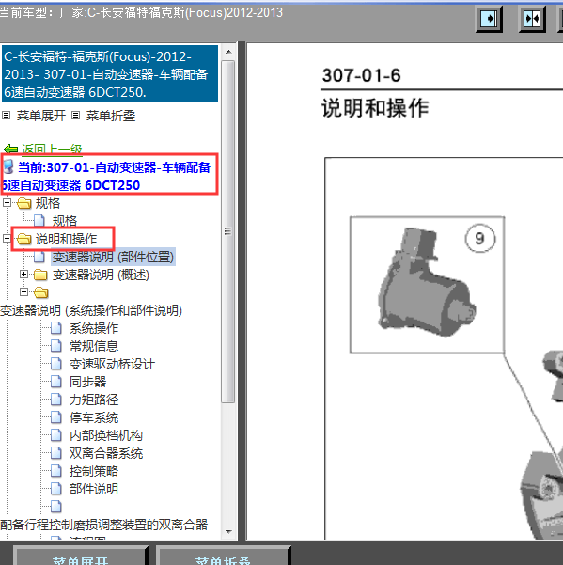
Task: Open 配备行程控制磨损调整装置的双离合器 document
Action: tap(104, 525)
